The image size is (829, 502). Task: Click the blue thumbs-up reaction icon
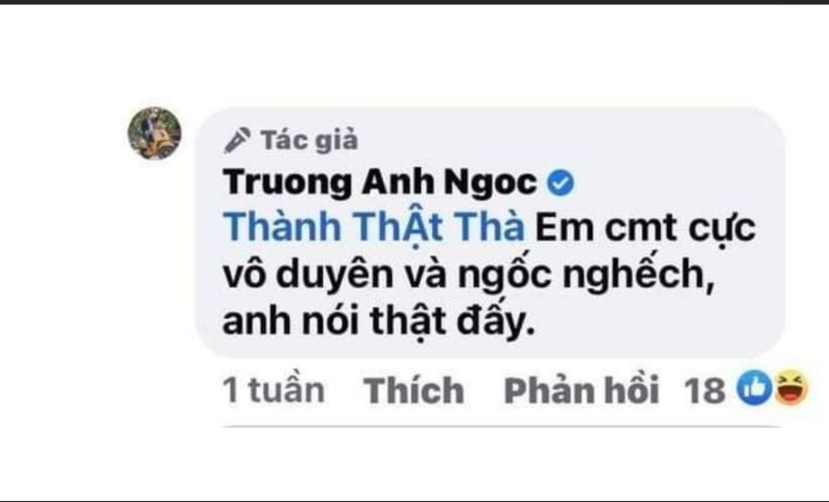[x=755, y=388]
